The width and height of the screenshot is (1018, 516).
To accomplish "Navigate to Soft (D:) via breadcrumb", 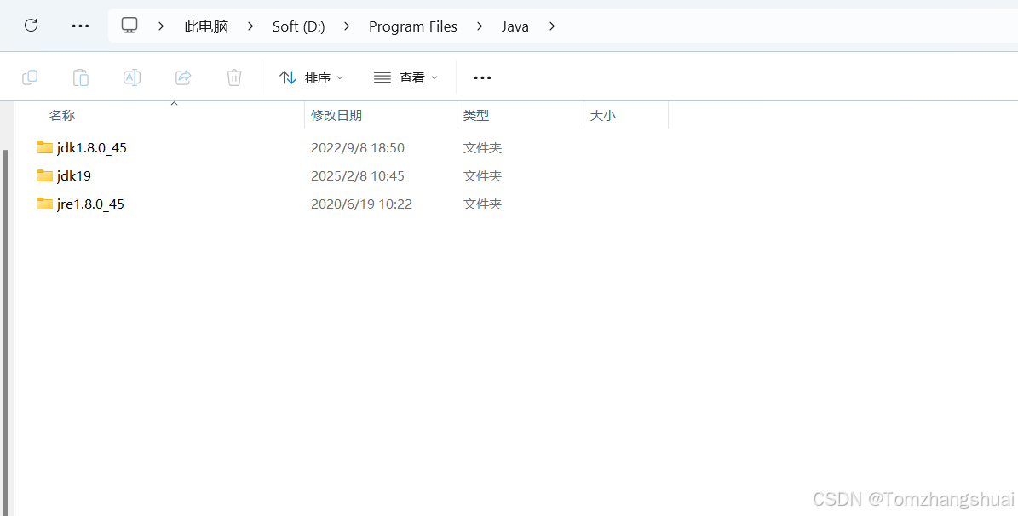I will pyautogui.click(x=298, y=26).
